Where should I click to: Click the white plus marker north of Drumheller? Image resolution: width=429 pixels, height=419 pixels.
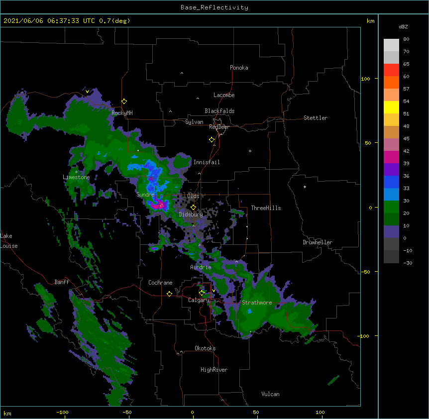click(x=305, y=187)
